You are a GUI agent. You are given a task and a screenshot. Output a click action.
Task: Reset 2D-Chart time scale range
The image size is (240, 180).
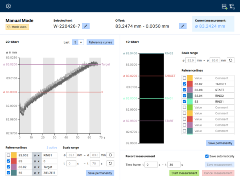[110, 164]
